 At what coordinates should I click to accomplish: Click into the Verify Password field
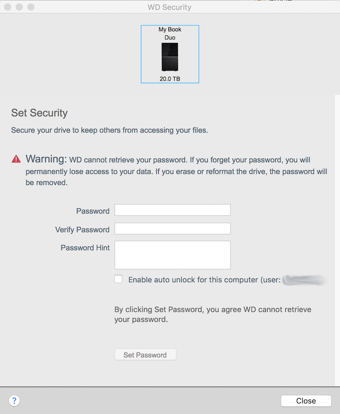click(x=173, y=228)
